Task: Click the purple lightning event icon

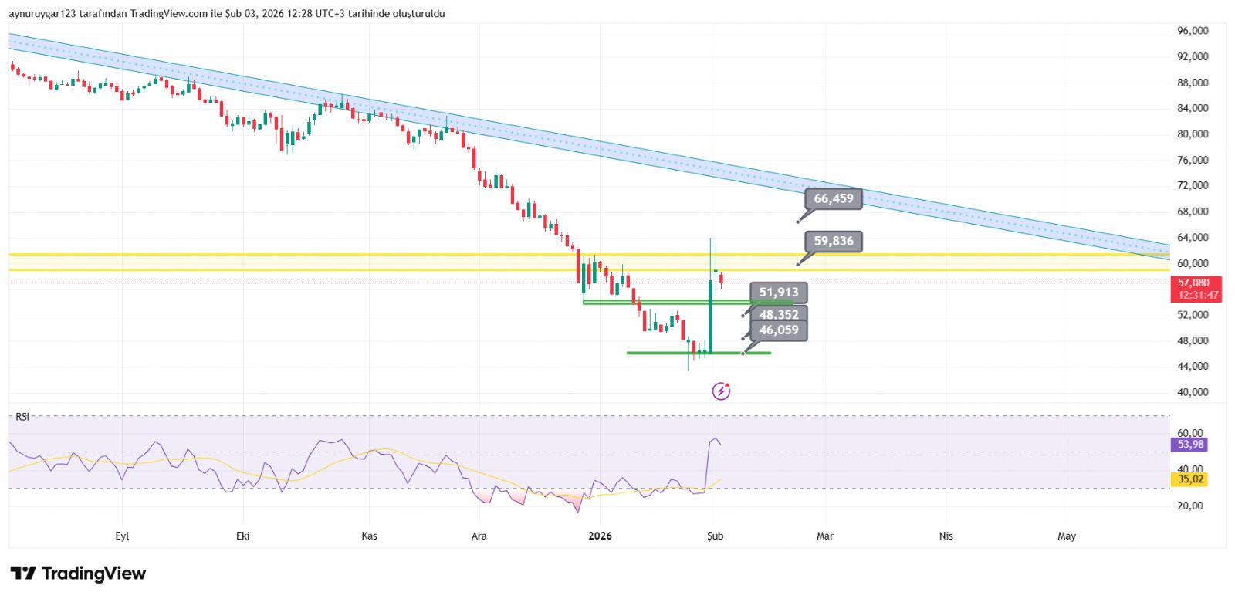Action: click(x=720, y=391)
